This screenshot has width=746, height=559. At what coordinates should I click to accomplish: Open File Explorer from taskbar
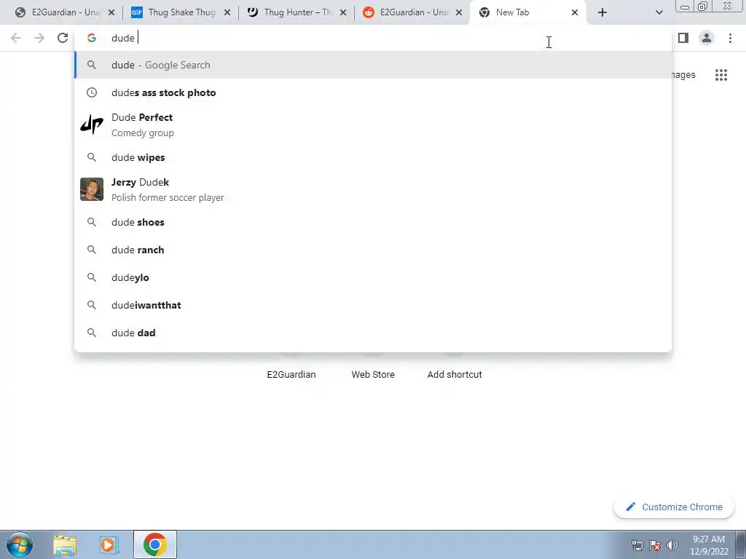65,544
